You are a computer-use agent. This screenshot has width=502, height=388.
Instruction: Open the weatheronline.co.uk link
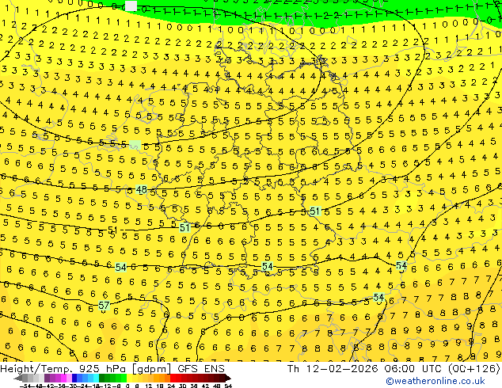coord(435,381)
